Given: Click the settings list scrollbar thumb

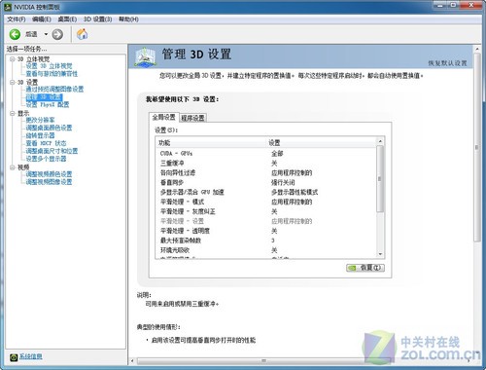Looking at the screenshot, I should (380, 179).
